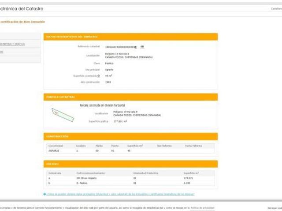Click the Sede Electrónica del Catastro header title
The width and height of the screenshot is (282, 211).
pyautogui.click(x=22, y=9)
